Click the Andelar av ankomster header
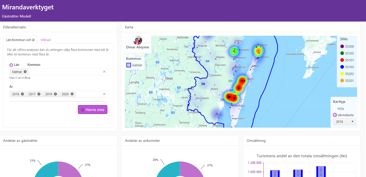This screenshot has height=177, width=366. click(142, 141)
